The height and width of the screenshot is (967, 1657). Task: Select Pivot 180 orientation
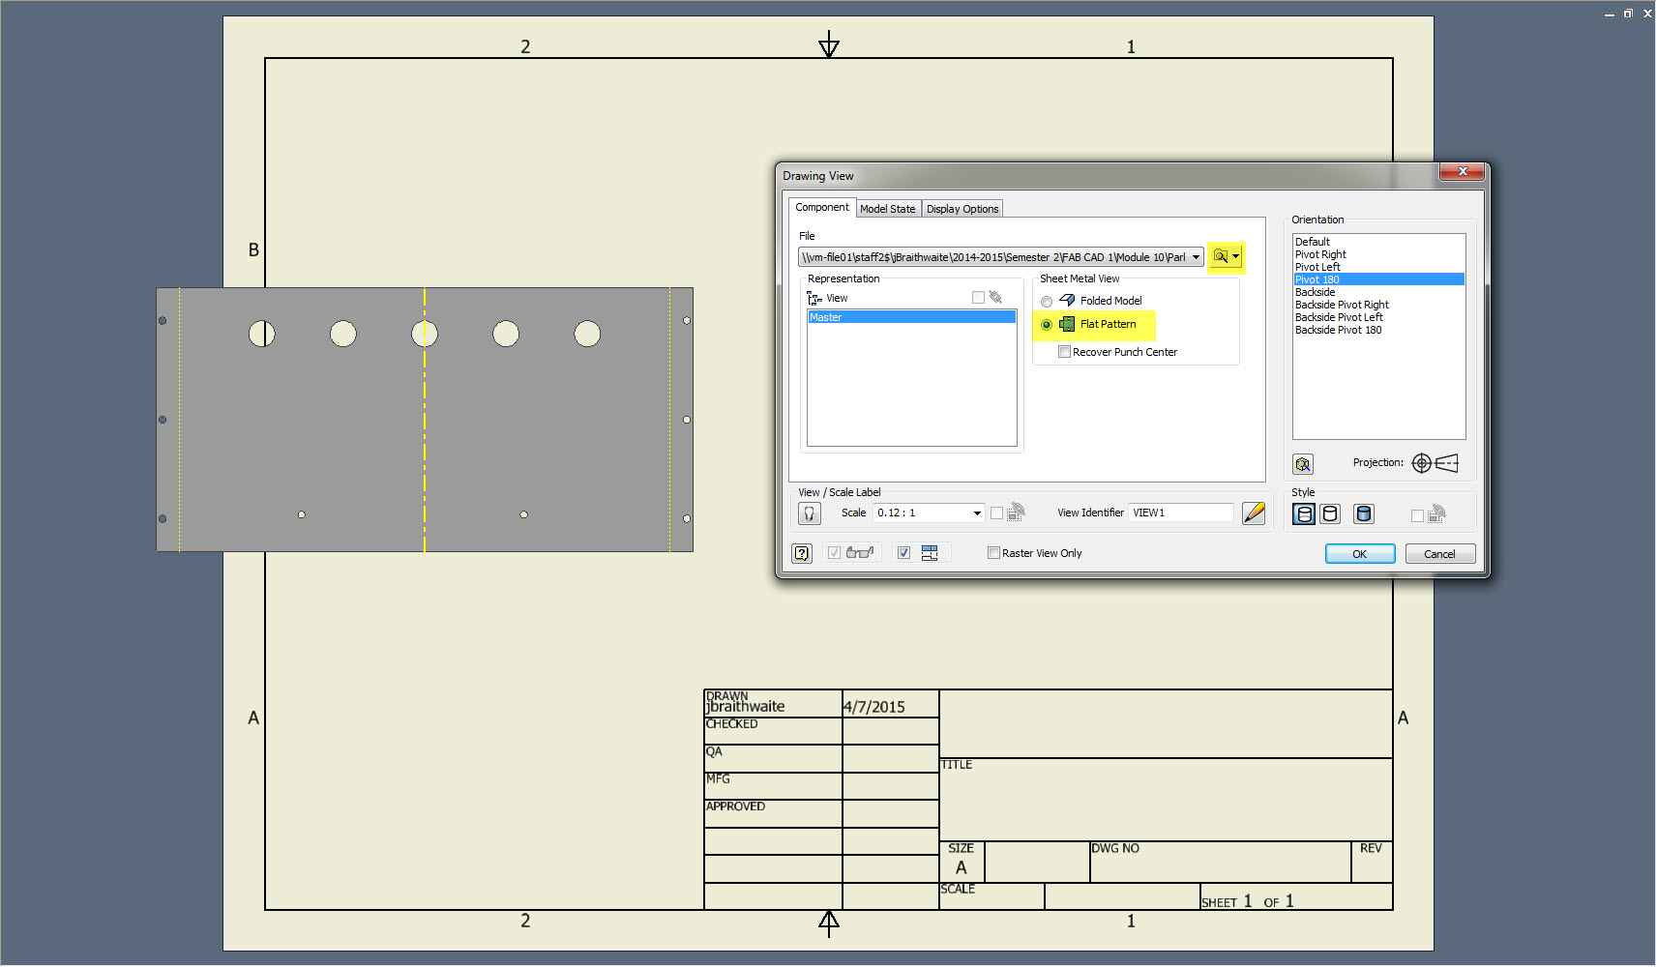click(x=1379, y=279)
